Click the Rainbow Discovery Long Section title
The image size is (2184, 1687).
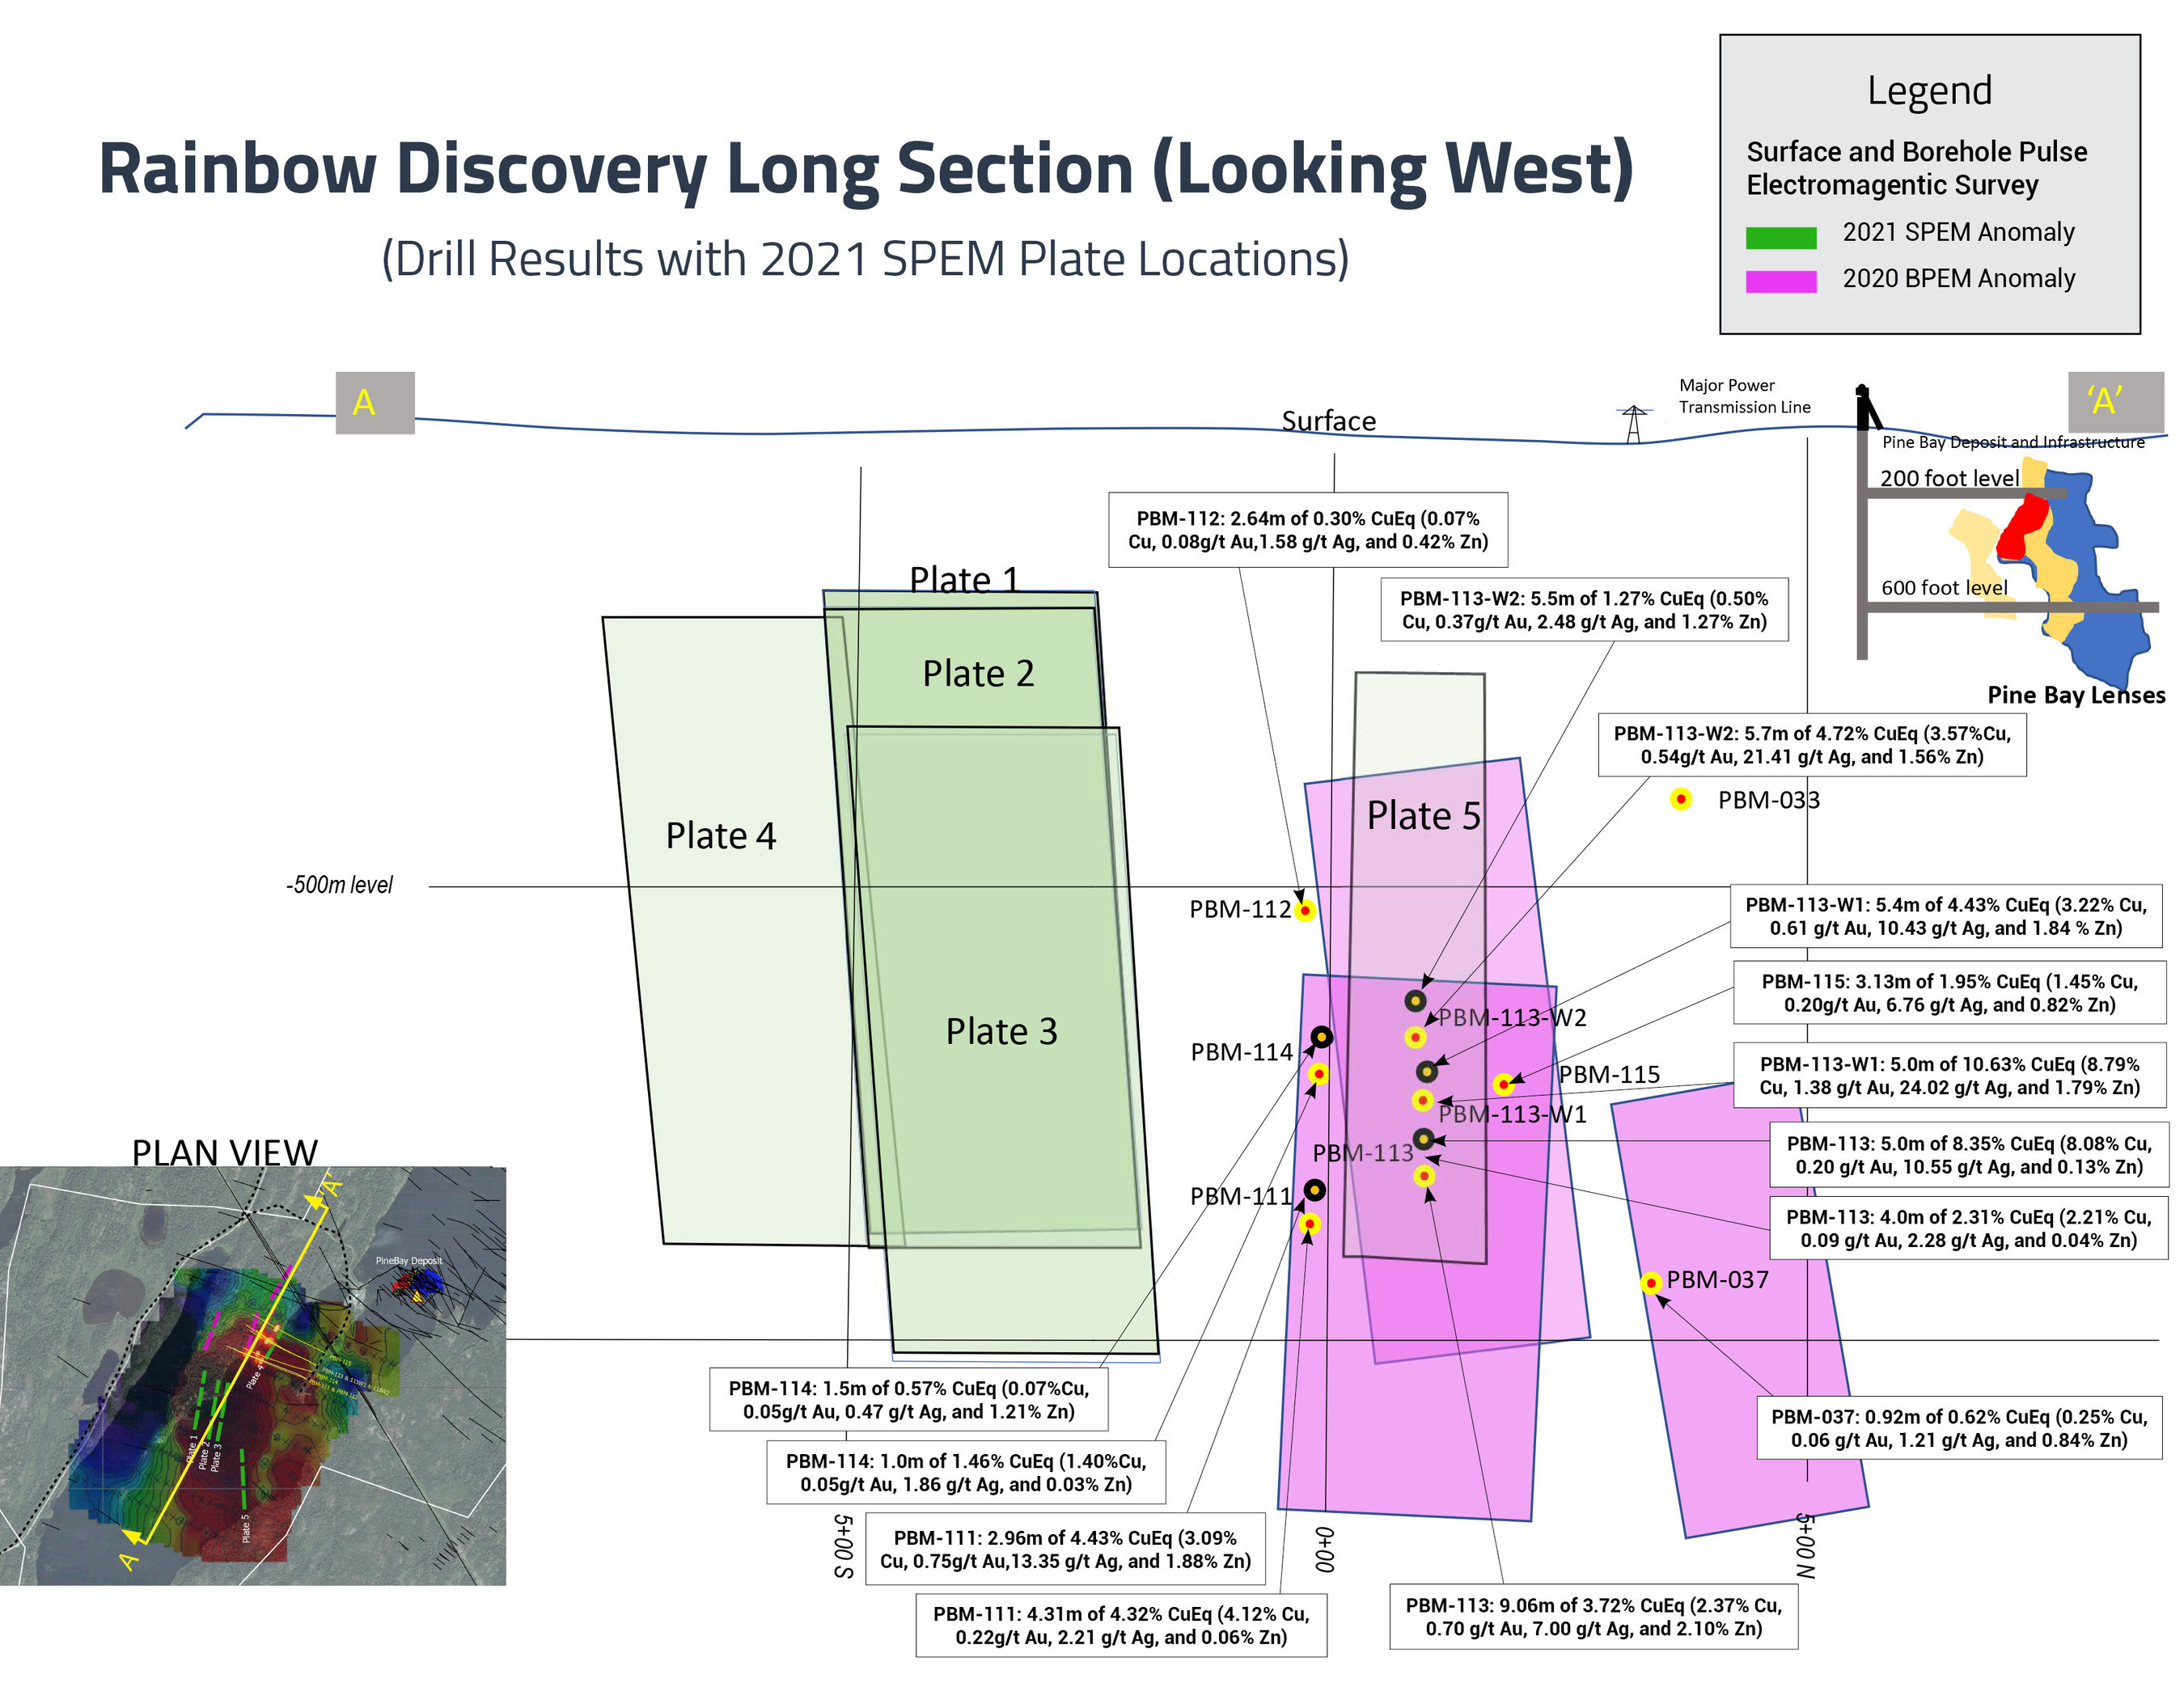[x=865, y=169]
